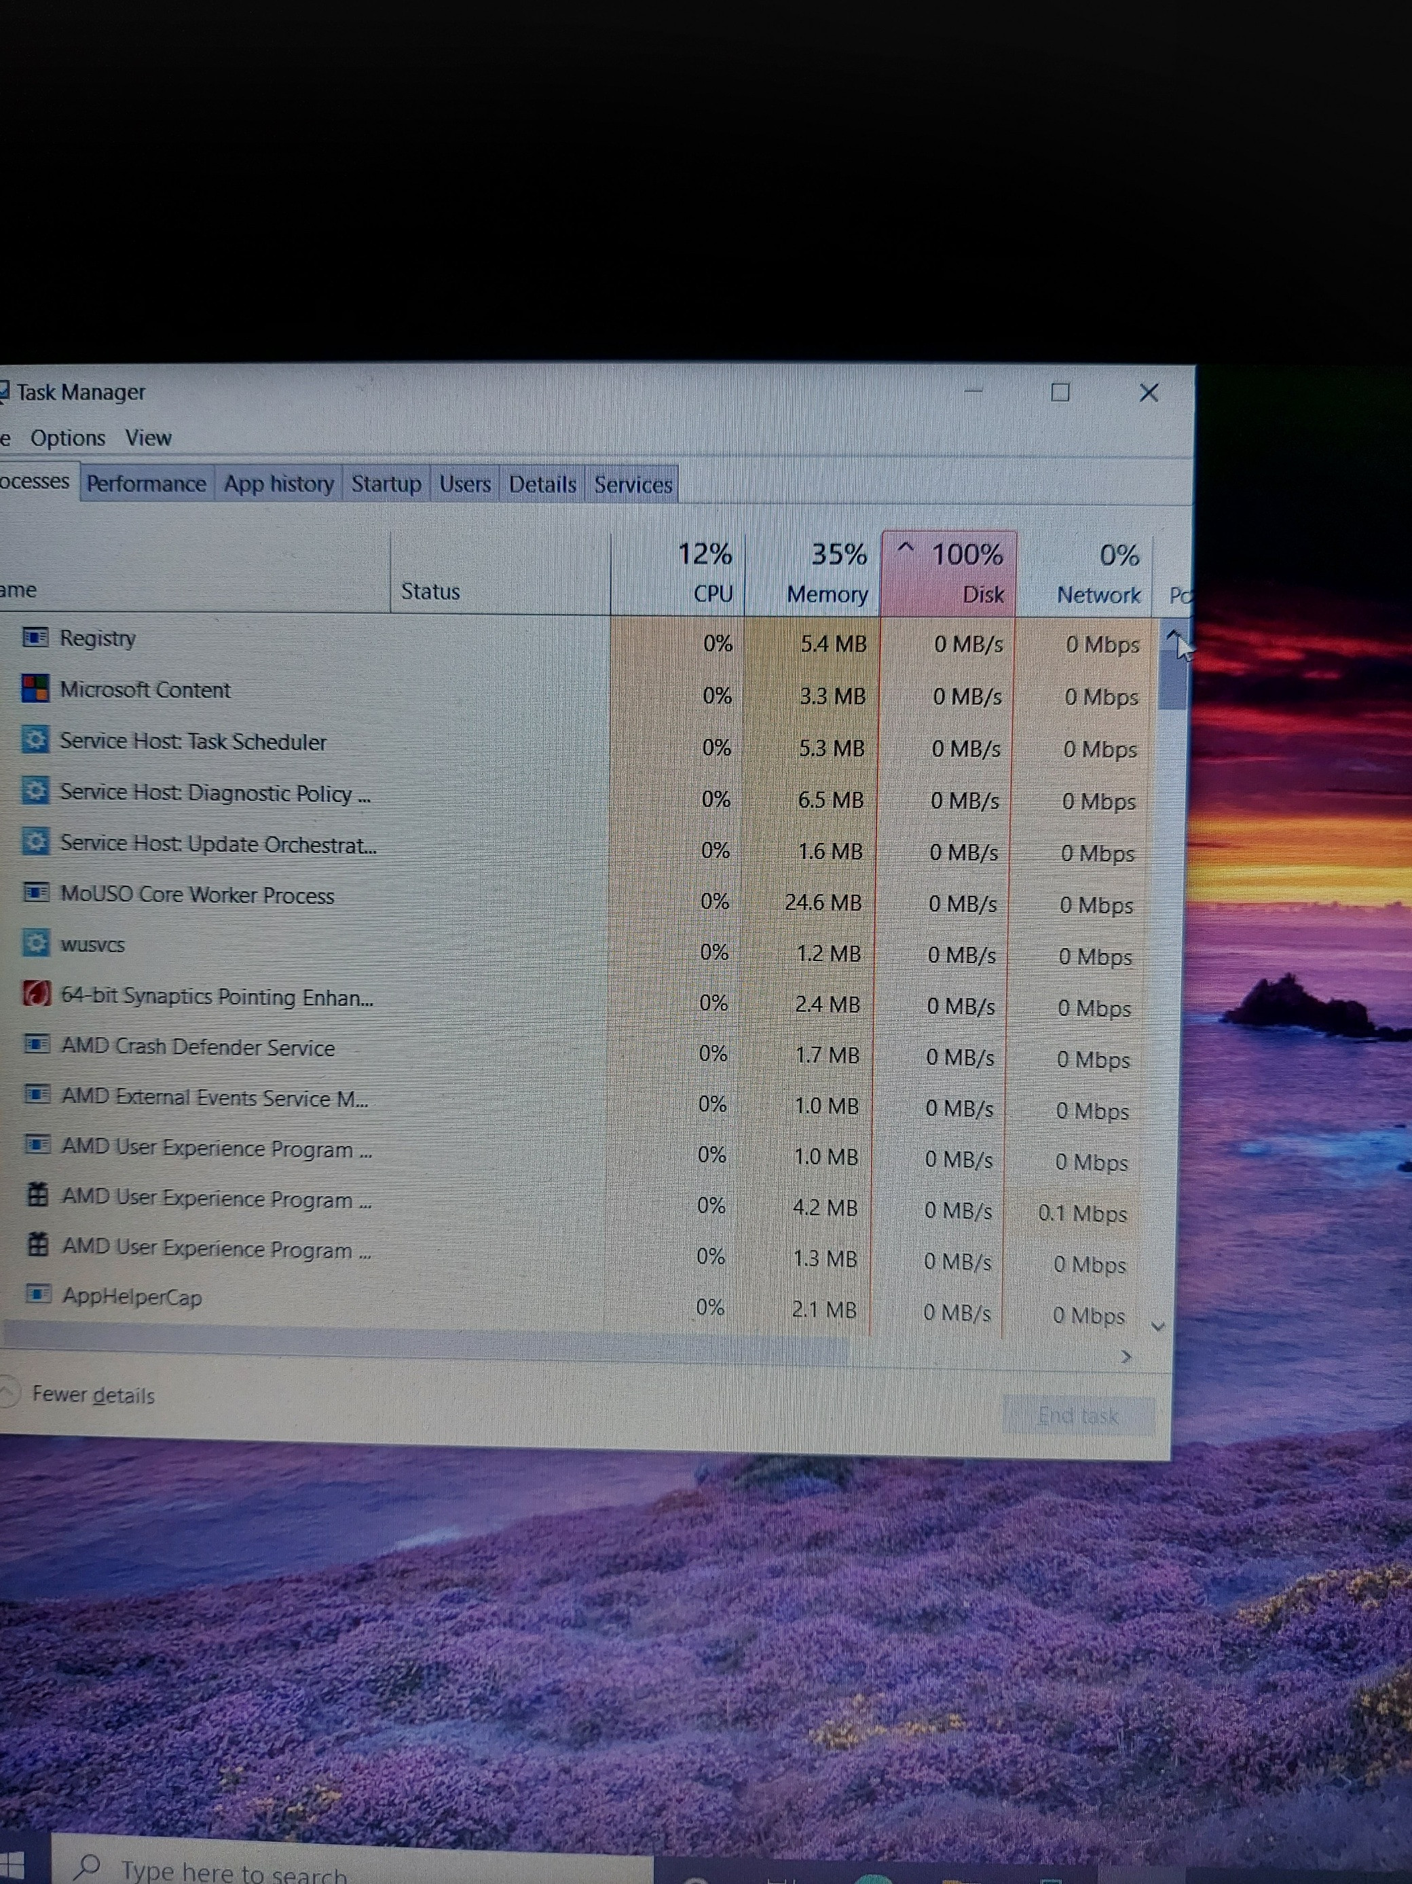Open the View menu
This screenshot has width=1412, height=1884.
coord(148,438)
